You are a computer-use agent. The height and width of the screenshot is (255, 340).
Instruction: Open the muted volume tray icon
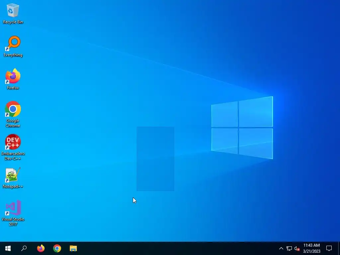point(297,248)
